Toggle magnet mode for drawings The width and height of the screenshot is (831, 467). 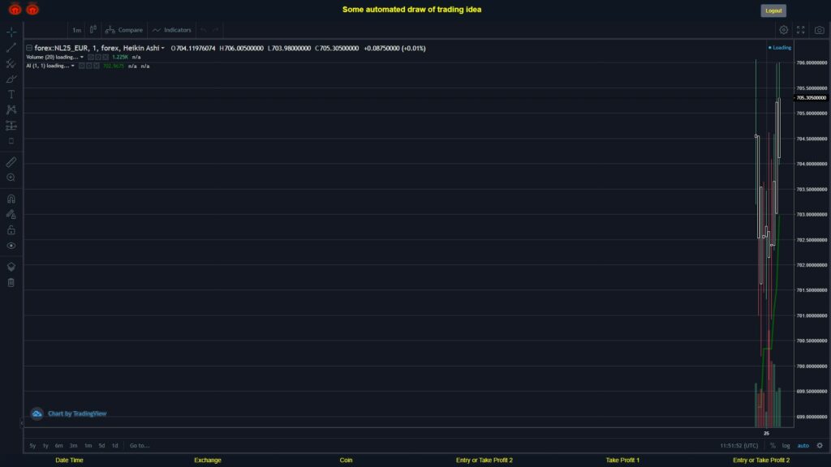pos(11,199)
